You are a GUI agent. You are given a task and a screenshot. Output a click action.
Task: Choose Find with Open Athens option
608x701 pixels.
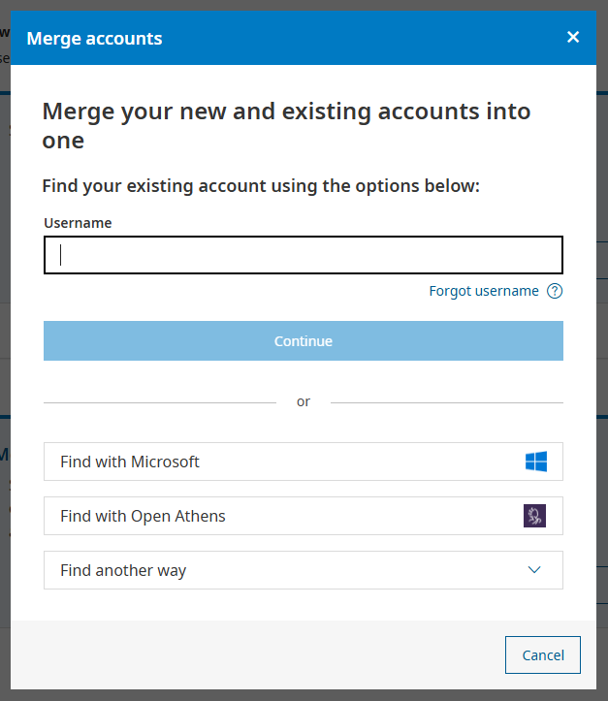[x=304, y=516]
